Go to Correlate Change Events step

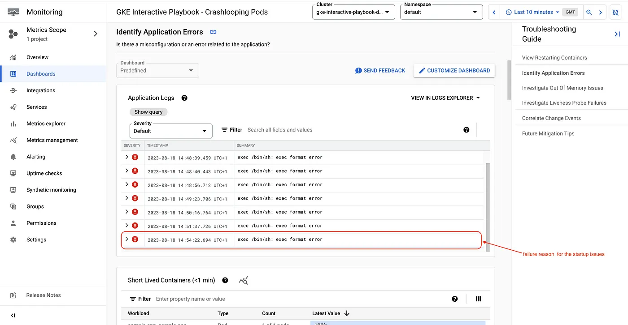coord(551,118)
